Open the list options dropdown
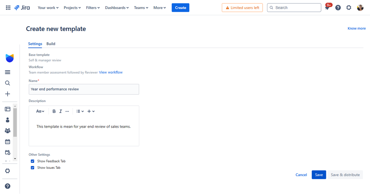370x194 pixels. [80, 111]
